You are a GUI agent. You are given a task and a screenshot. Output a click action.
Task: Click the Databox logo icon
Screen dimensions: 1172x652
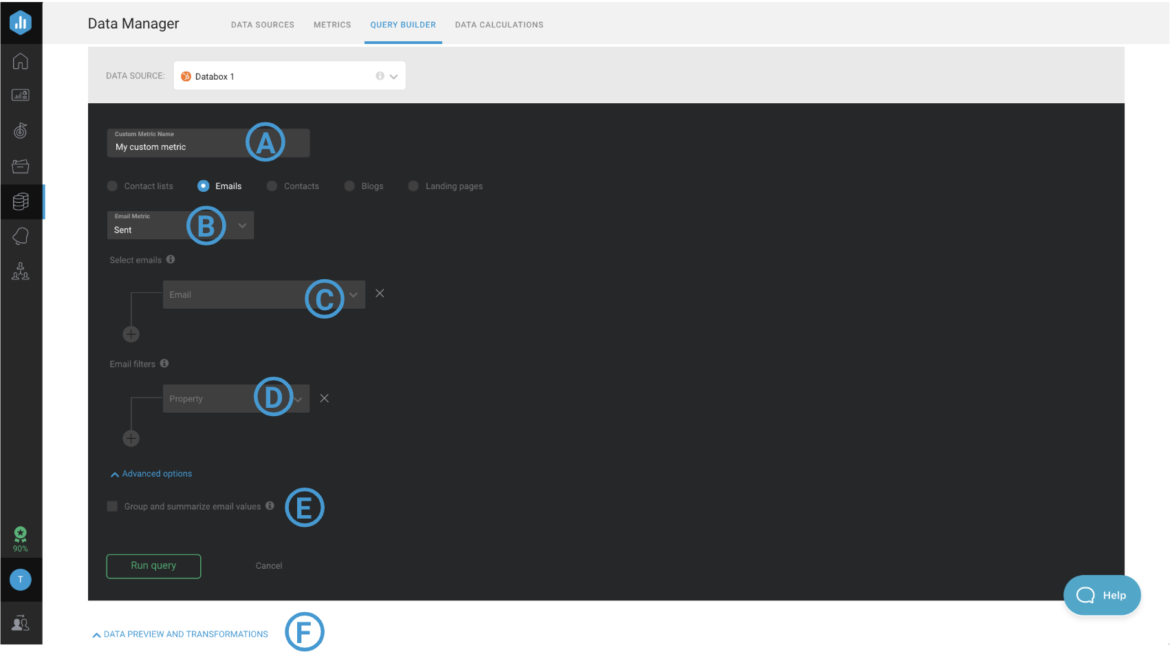pyautogui.click(x=21, y=22)
